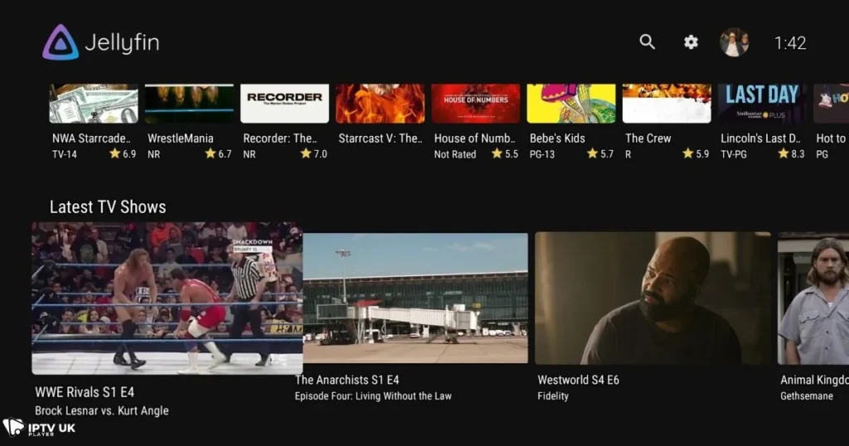
Task: Click the 'Starrcast V: The..' title text
Action: click(x=381, y=138)
